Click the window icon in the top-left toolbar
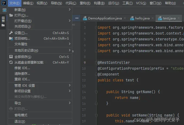Screen dimensions: 184x125 pyautogui.click(x=5, y=10)
